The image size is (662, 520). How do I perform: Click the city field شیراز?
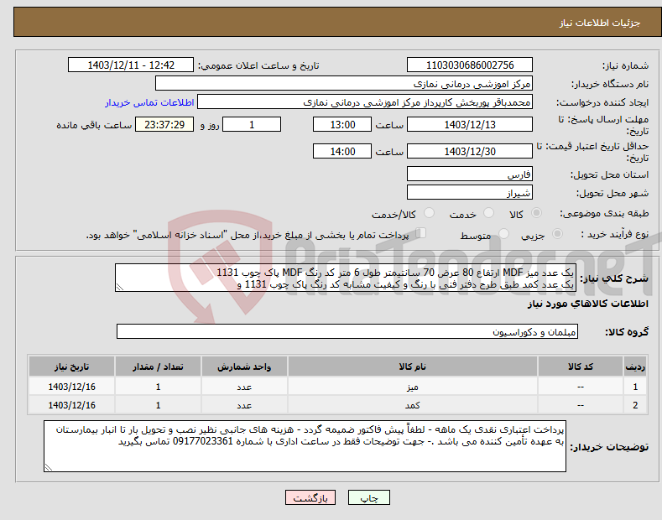470,192
